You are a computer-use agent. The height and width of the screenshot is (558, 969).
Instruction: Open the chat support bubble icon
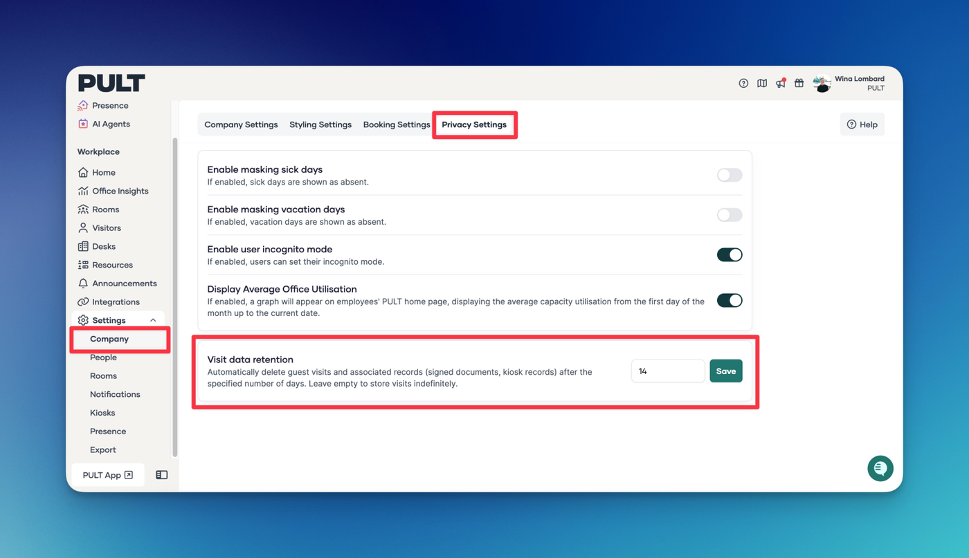tap(880, 468)
